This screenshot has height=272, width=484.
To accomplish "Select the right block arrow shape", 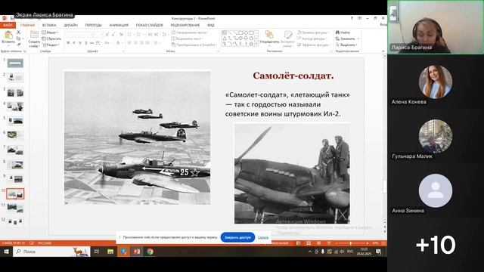I will [x=240, y=39].
